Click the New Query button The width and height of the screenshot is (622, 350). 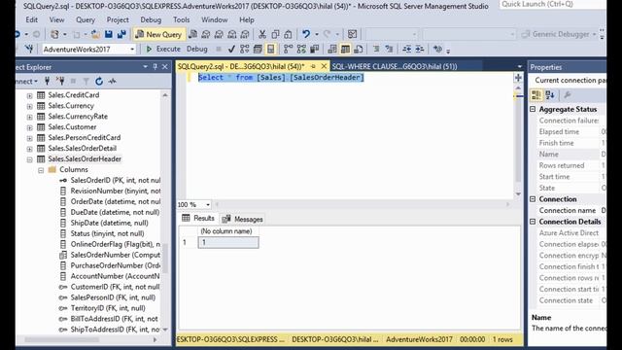[x=159, y=35]
